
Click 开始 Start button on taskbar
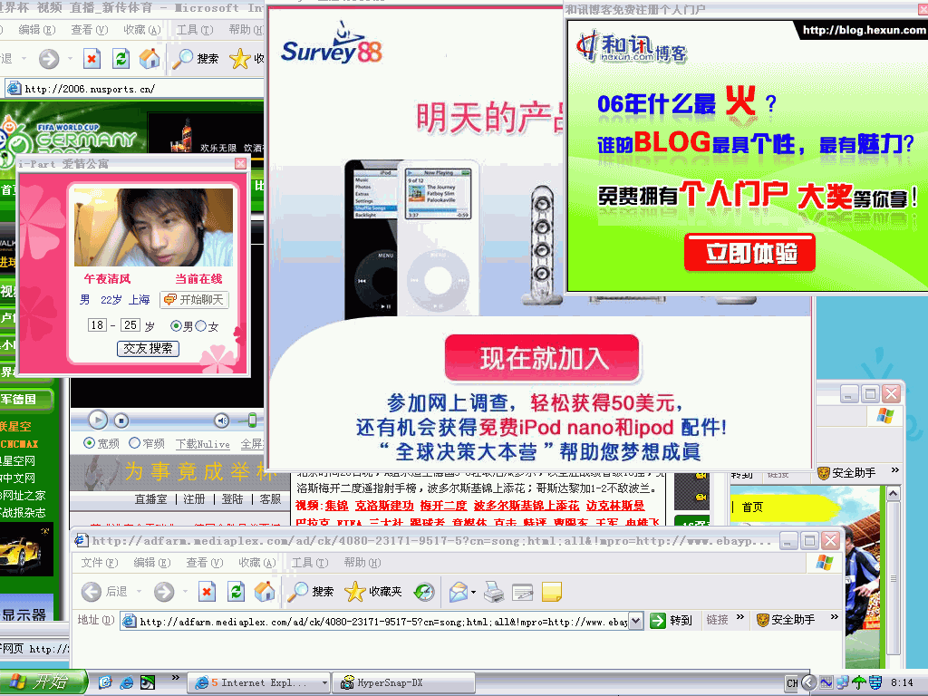pyautogui.click(x=42, y=682)
